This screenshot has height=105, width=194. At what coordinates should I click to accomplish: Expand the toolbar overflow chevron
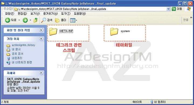(x=191, y=18)
